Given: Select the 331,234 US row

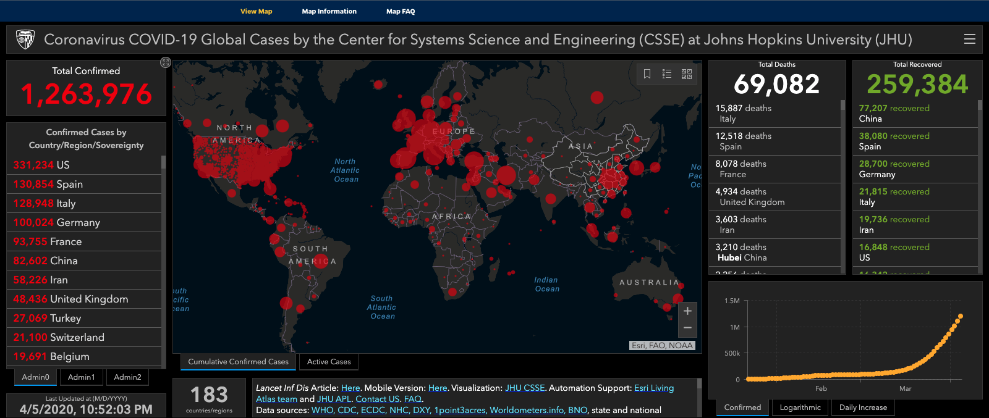Looking at the screenshot, I should coord(84,165).
